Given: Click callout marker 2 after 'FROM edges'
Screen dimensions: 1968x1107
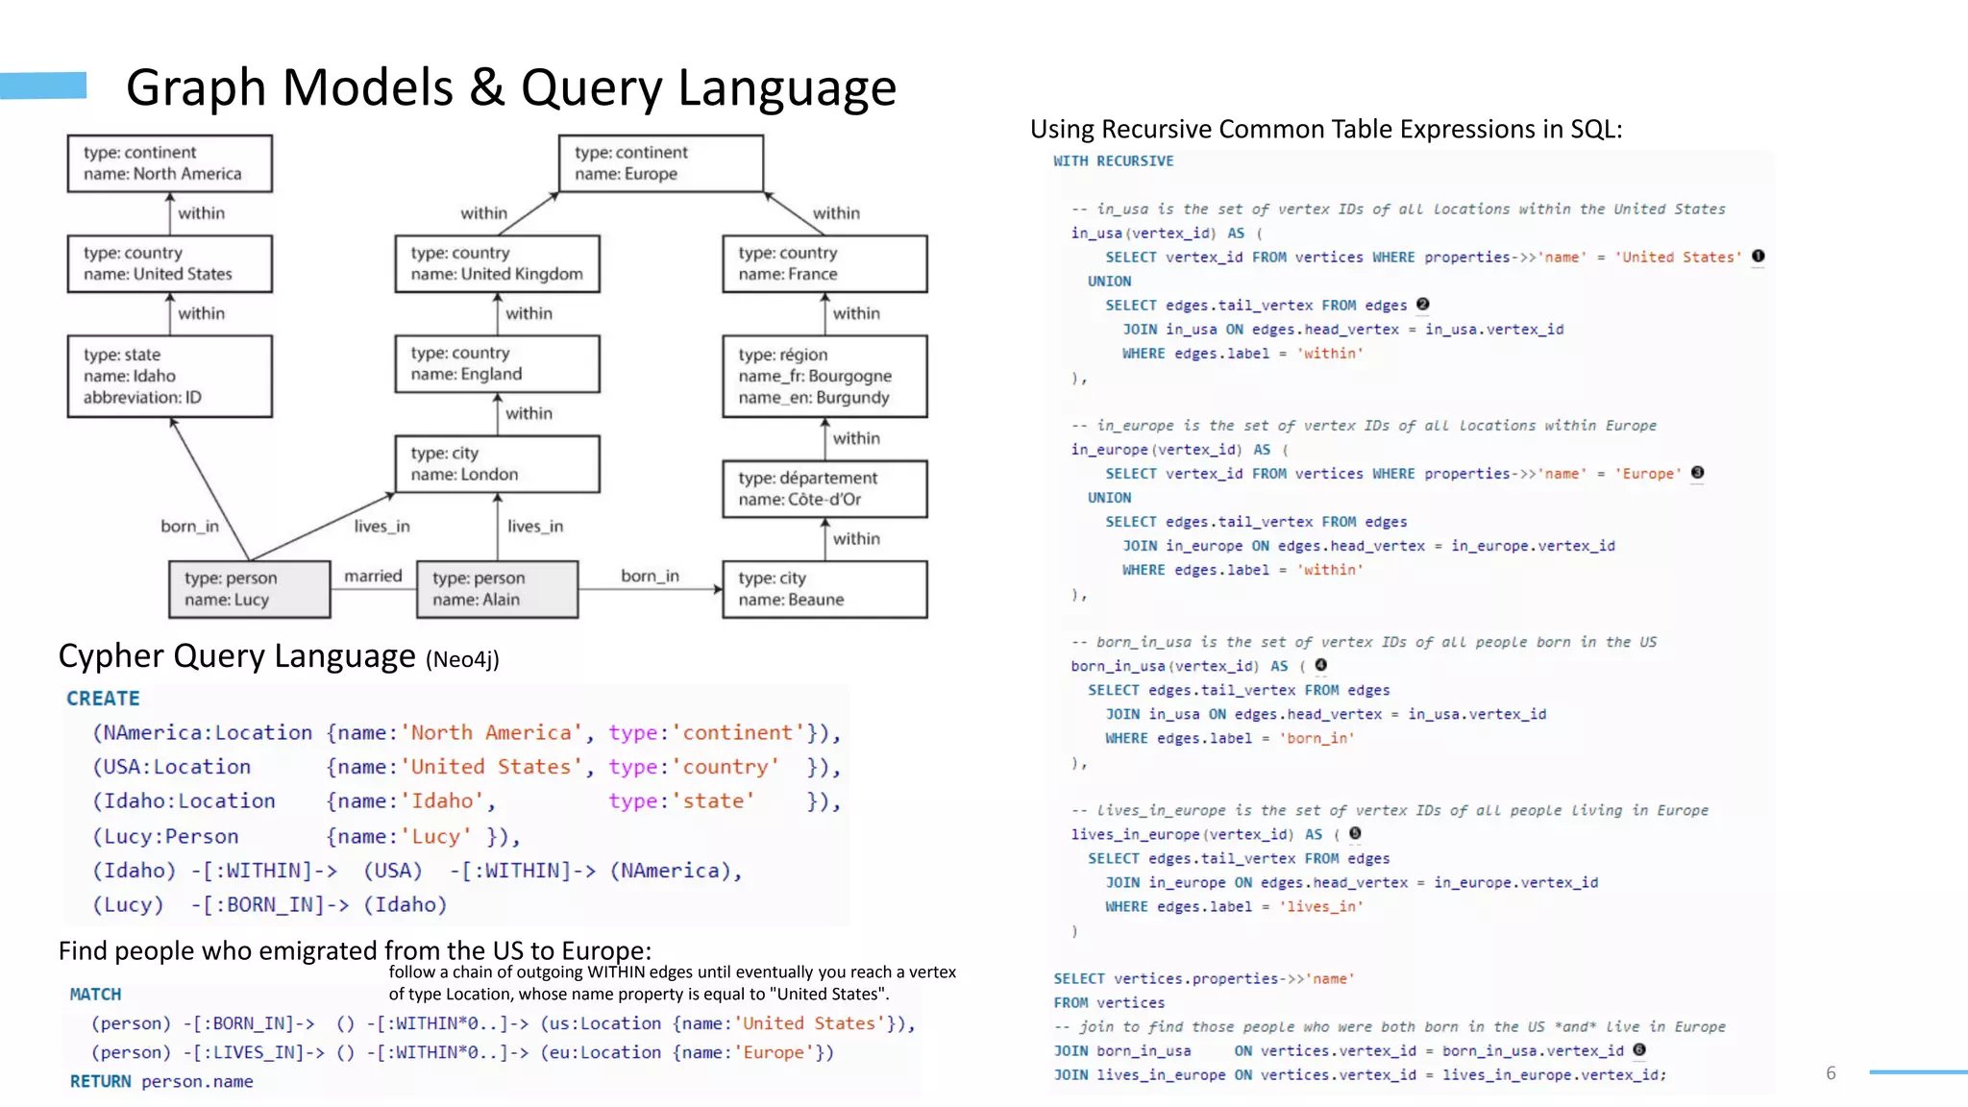Looking at the screenshot, I should pyautogui.click(x=1422, y=304).
